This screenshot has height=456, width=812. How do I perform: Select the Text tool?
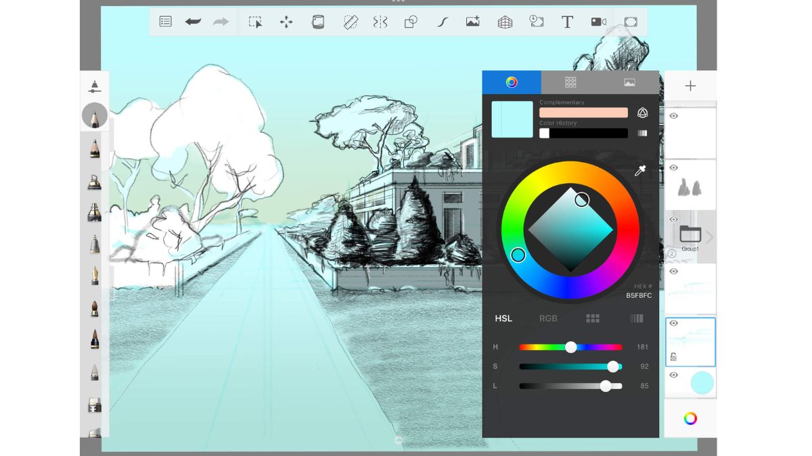tap(567, 22)
